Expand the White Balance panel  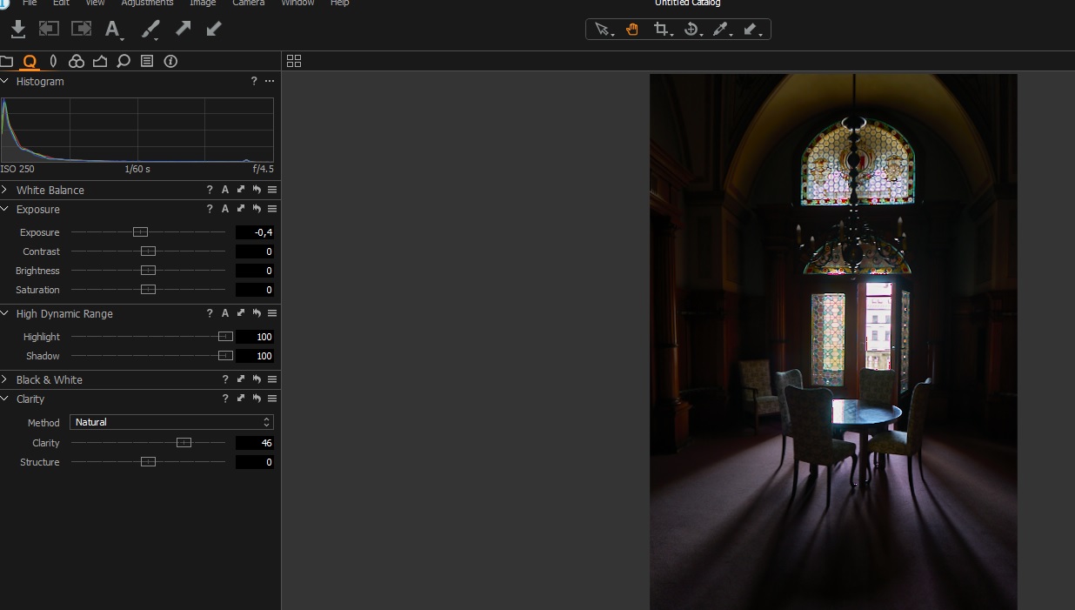5,190
